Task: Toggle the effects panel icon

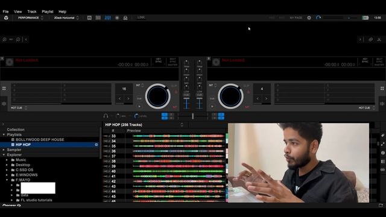Action: click(89, 17)
